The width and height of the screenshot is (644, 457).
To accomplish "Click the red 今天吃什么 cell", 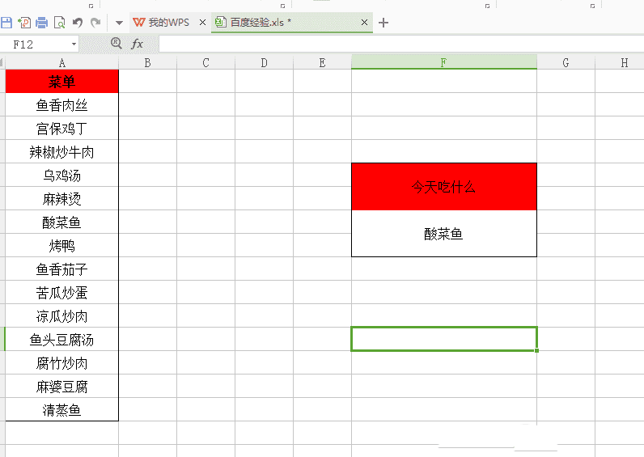I will click(444, 187).
